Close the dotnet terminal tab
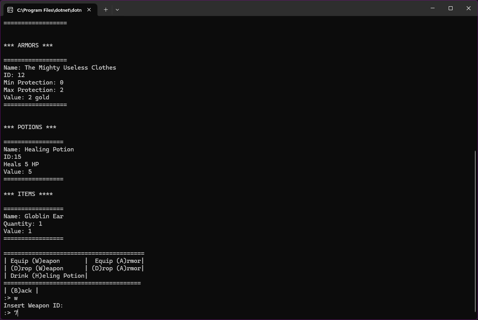 (89, 10)
